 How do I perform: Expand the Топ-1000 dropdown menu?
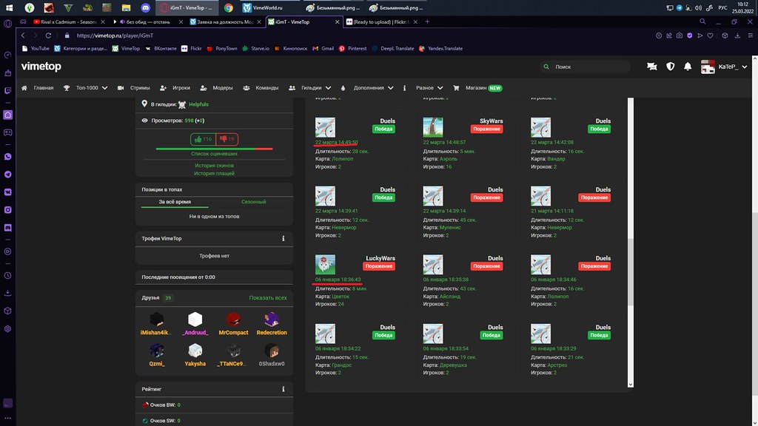click(x=87, y=87)
